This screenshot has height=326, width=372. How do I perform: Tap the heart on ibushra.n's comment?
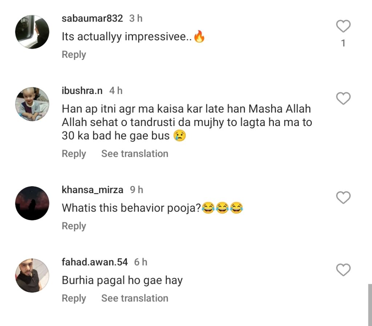343,98
